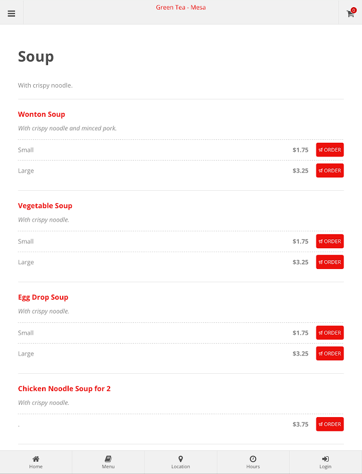Open the hamburger menu icon
This screenshot has width=362, height=474.
(11, 14)
